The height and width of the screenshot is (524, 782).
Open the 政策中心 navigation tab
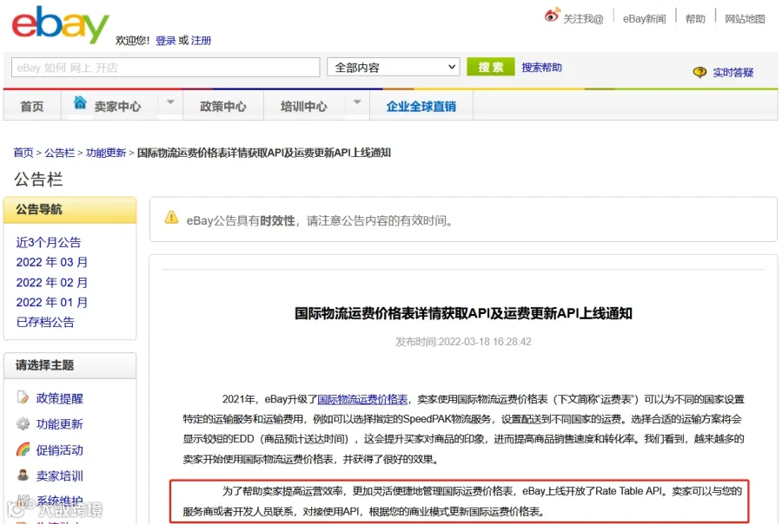tap(223, 106)
